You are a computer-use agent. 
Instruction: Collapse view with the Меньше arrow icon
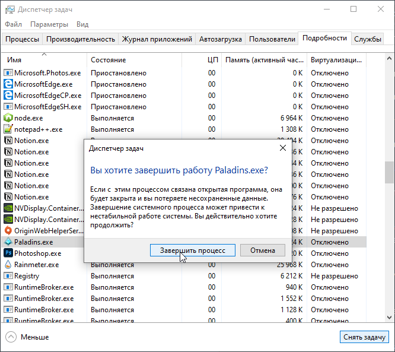coord(11,337)
